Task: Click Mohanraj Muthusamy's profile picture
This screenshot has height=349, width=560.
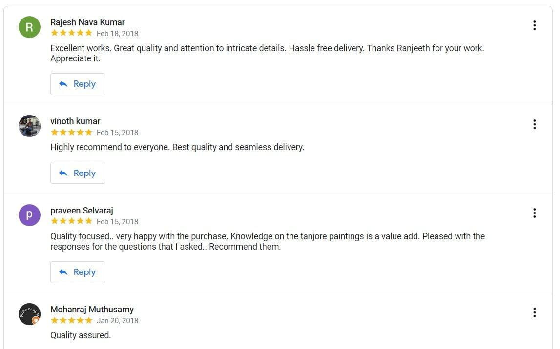Action: (29, 314)
